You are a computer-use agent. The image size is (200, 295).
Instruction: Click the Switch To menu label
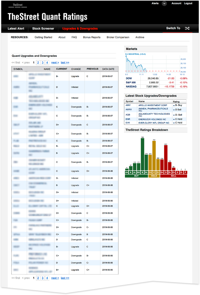click(x=173, y=28)
